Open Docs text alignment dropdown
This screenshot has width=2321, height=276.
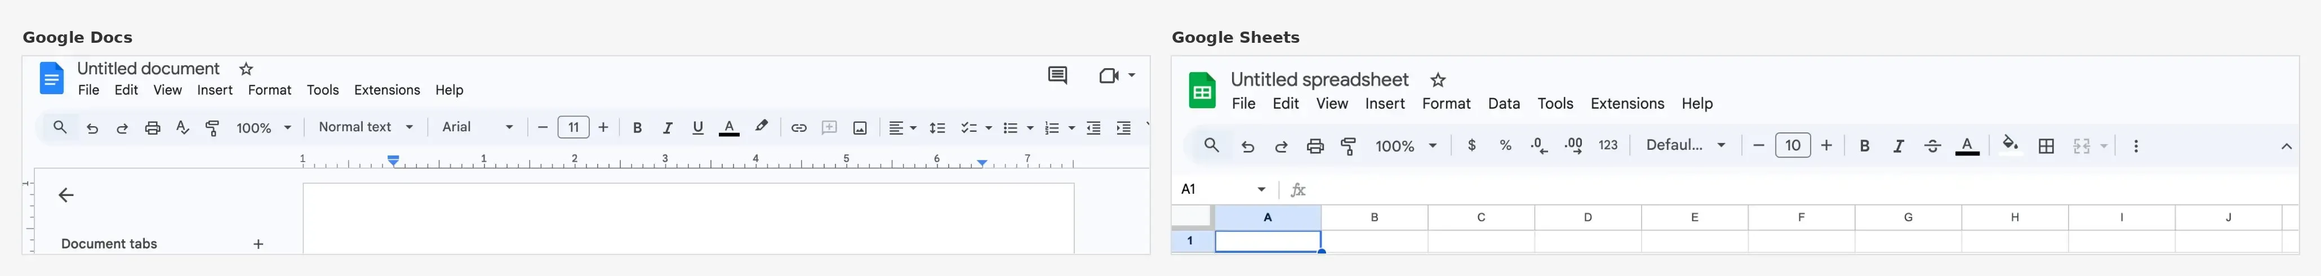[x=902, y=128]
